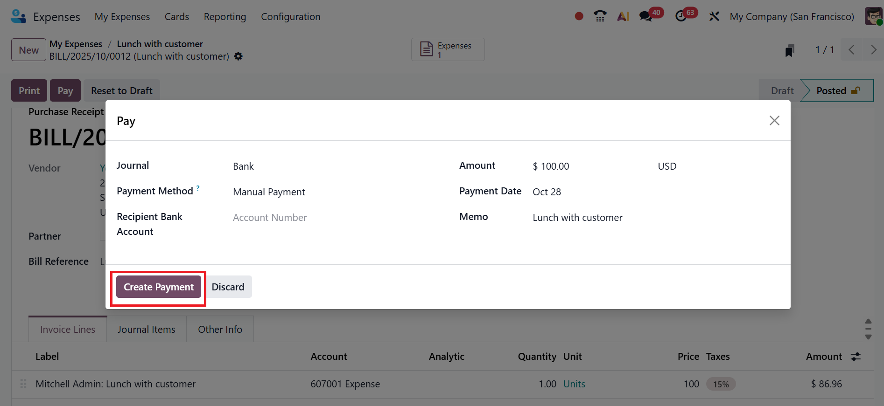Close the Pay dialog with X

(x=774, y=121)
